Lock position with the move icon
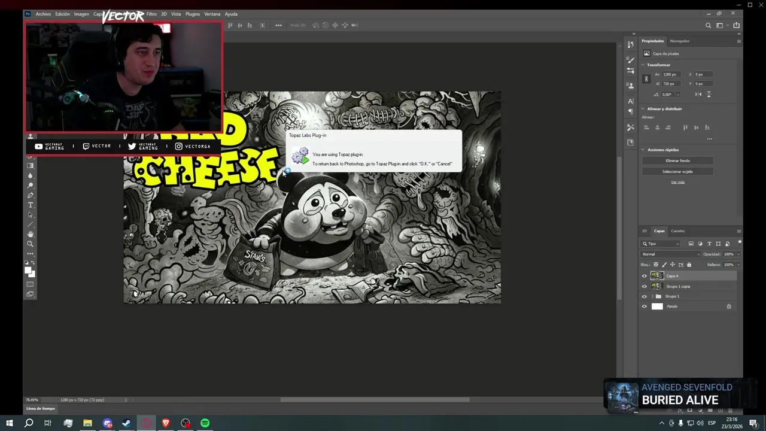Viewport: 766px width, 431px height. pyautogui.click(x=672, y=265)
